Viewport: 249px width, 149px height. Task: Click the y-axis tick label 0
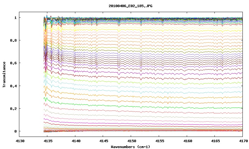(x=15, y=131)
